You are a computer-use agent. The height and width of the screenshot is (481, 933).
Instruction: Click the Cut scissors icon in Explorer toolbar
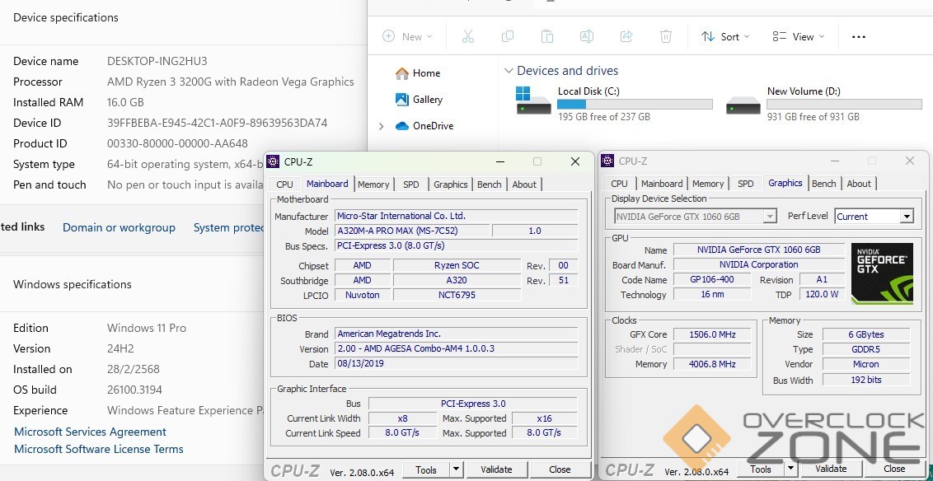[x=468, y=36]
